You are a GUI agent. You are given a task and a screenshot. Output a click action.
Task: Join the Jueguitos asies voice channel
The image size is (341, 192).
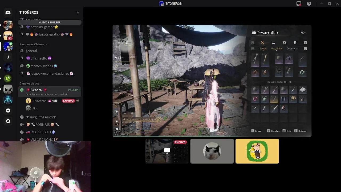click(50, 117)
